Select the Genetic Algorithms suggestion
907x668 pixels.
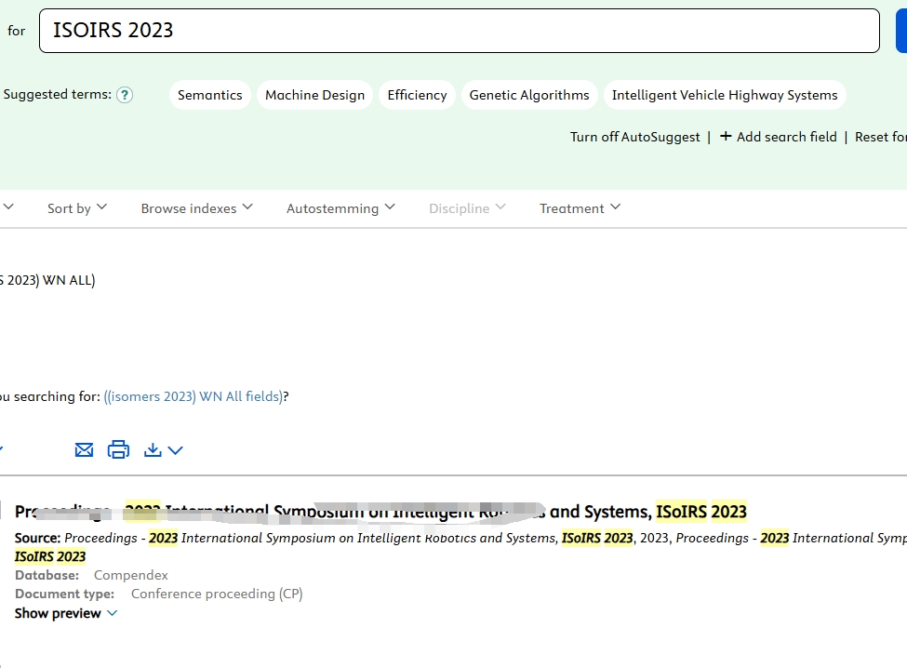(x=529, y=95)
